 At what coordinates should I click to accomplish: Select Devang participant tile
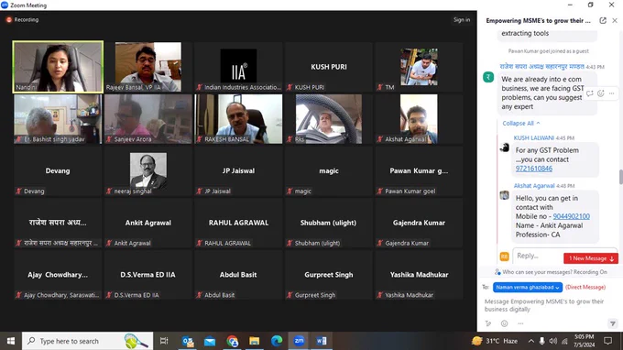click(58, 170)
